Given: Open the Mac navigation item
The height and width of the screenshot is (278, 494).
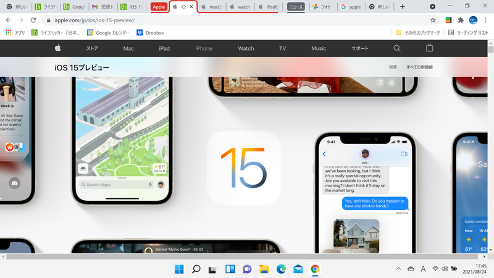Looking at the screenshot, I should tap(128, 48).
